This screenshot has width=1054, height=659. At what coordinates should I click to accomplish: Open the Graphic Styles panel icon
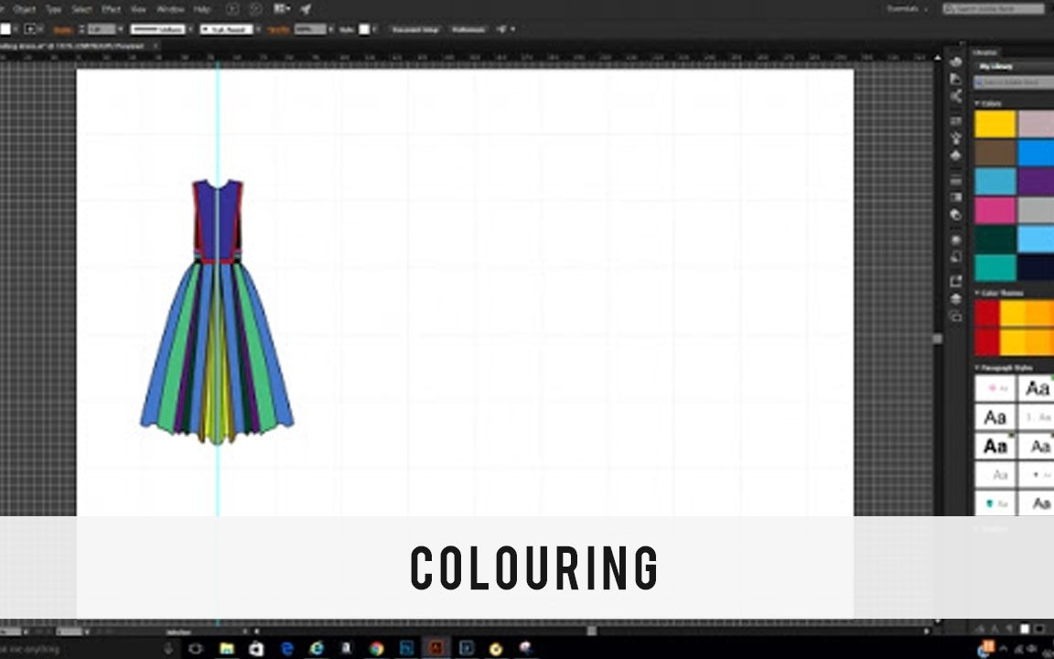pos(955,257)
